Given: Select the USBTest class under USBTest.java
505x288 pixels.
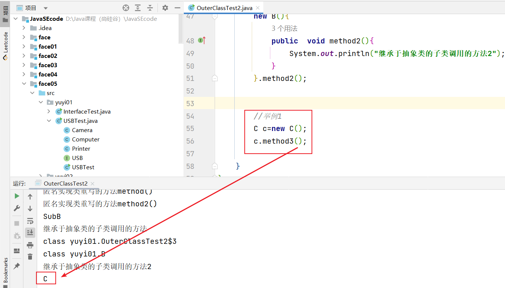Looking at the screenshot, I should [83, 167].
